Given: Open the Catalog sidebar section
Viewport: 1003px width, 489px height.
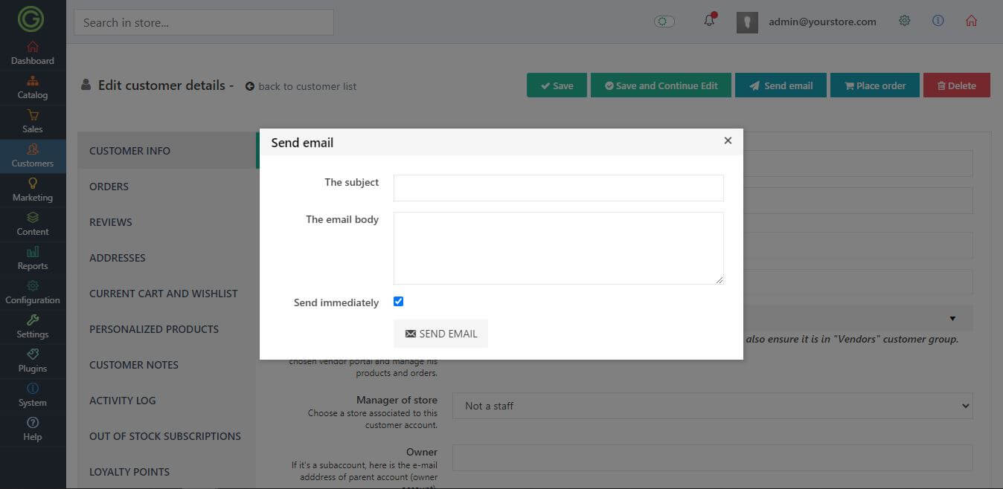Looking at the screenshot, I should [x=33, y=88].
